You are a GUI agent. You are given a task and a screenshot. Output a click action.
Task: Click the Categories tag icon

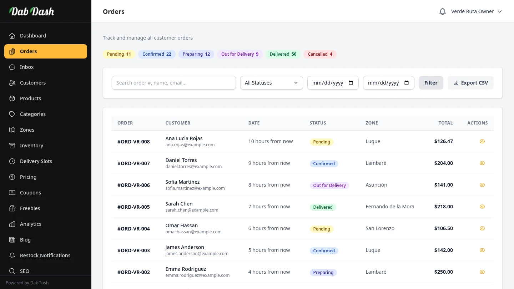click(12, 114)
